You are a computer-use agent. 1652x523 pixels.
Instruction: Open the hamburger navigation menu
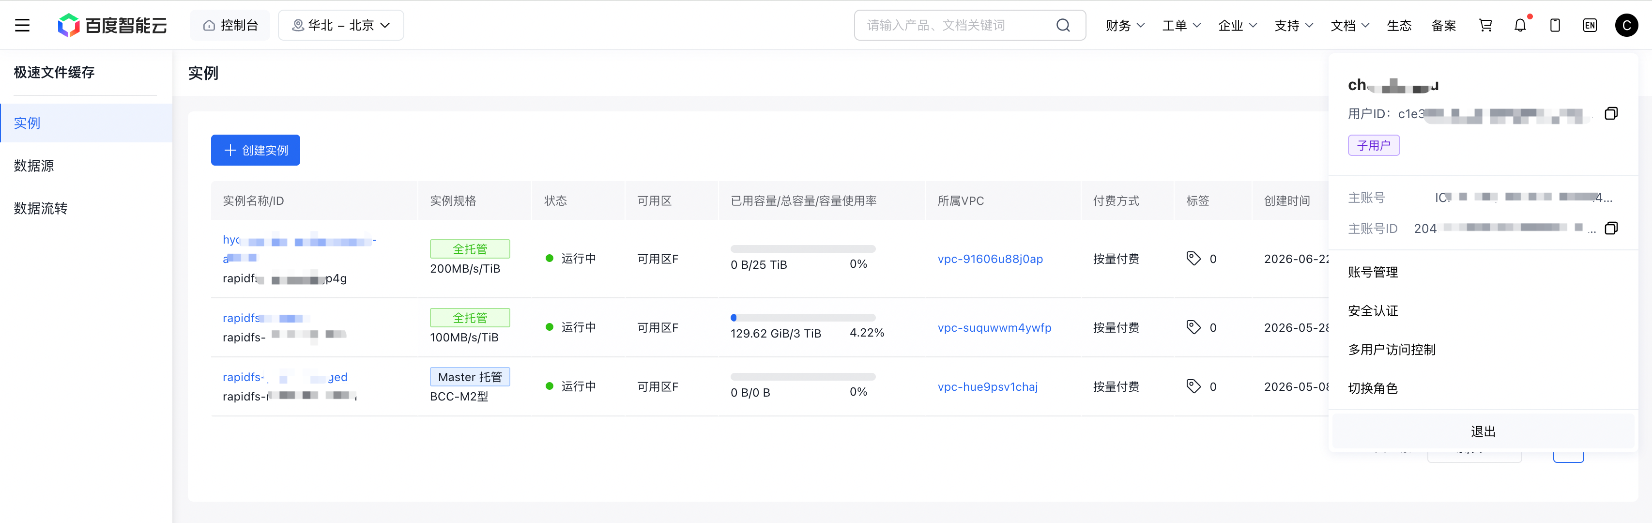coord(22,25)
